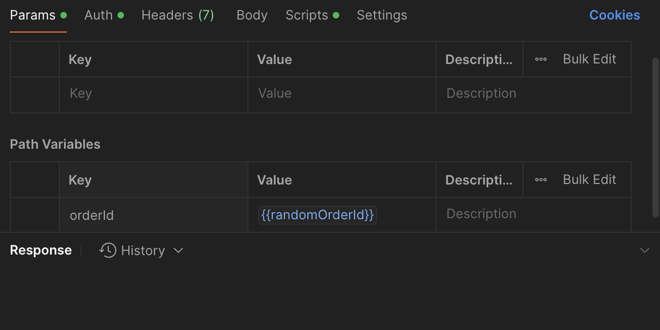Viewport: 660px width, 330px height.
Task: Edit the {{randomOrderId}} value field
Action: [x=317, y=215]
